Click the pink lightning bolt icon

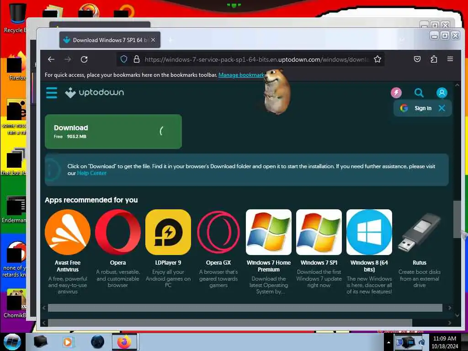(396, 92)
